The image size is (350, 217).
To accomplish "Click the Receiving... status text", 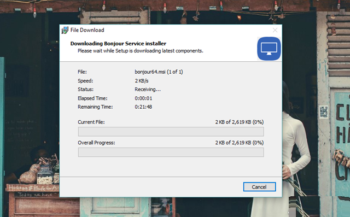I will pyautogui.click(x=148, y=90).
